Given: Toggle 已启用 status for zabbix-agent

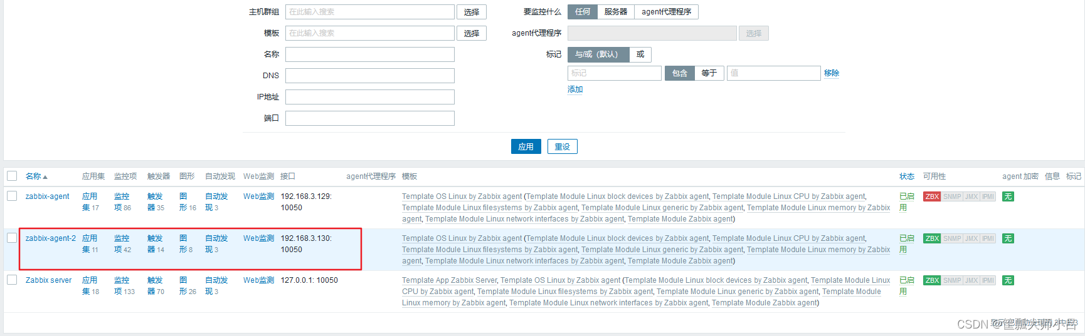Looking at the screenshot, I should click(906, 202).
